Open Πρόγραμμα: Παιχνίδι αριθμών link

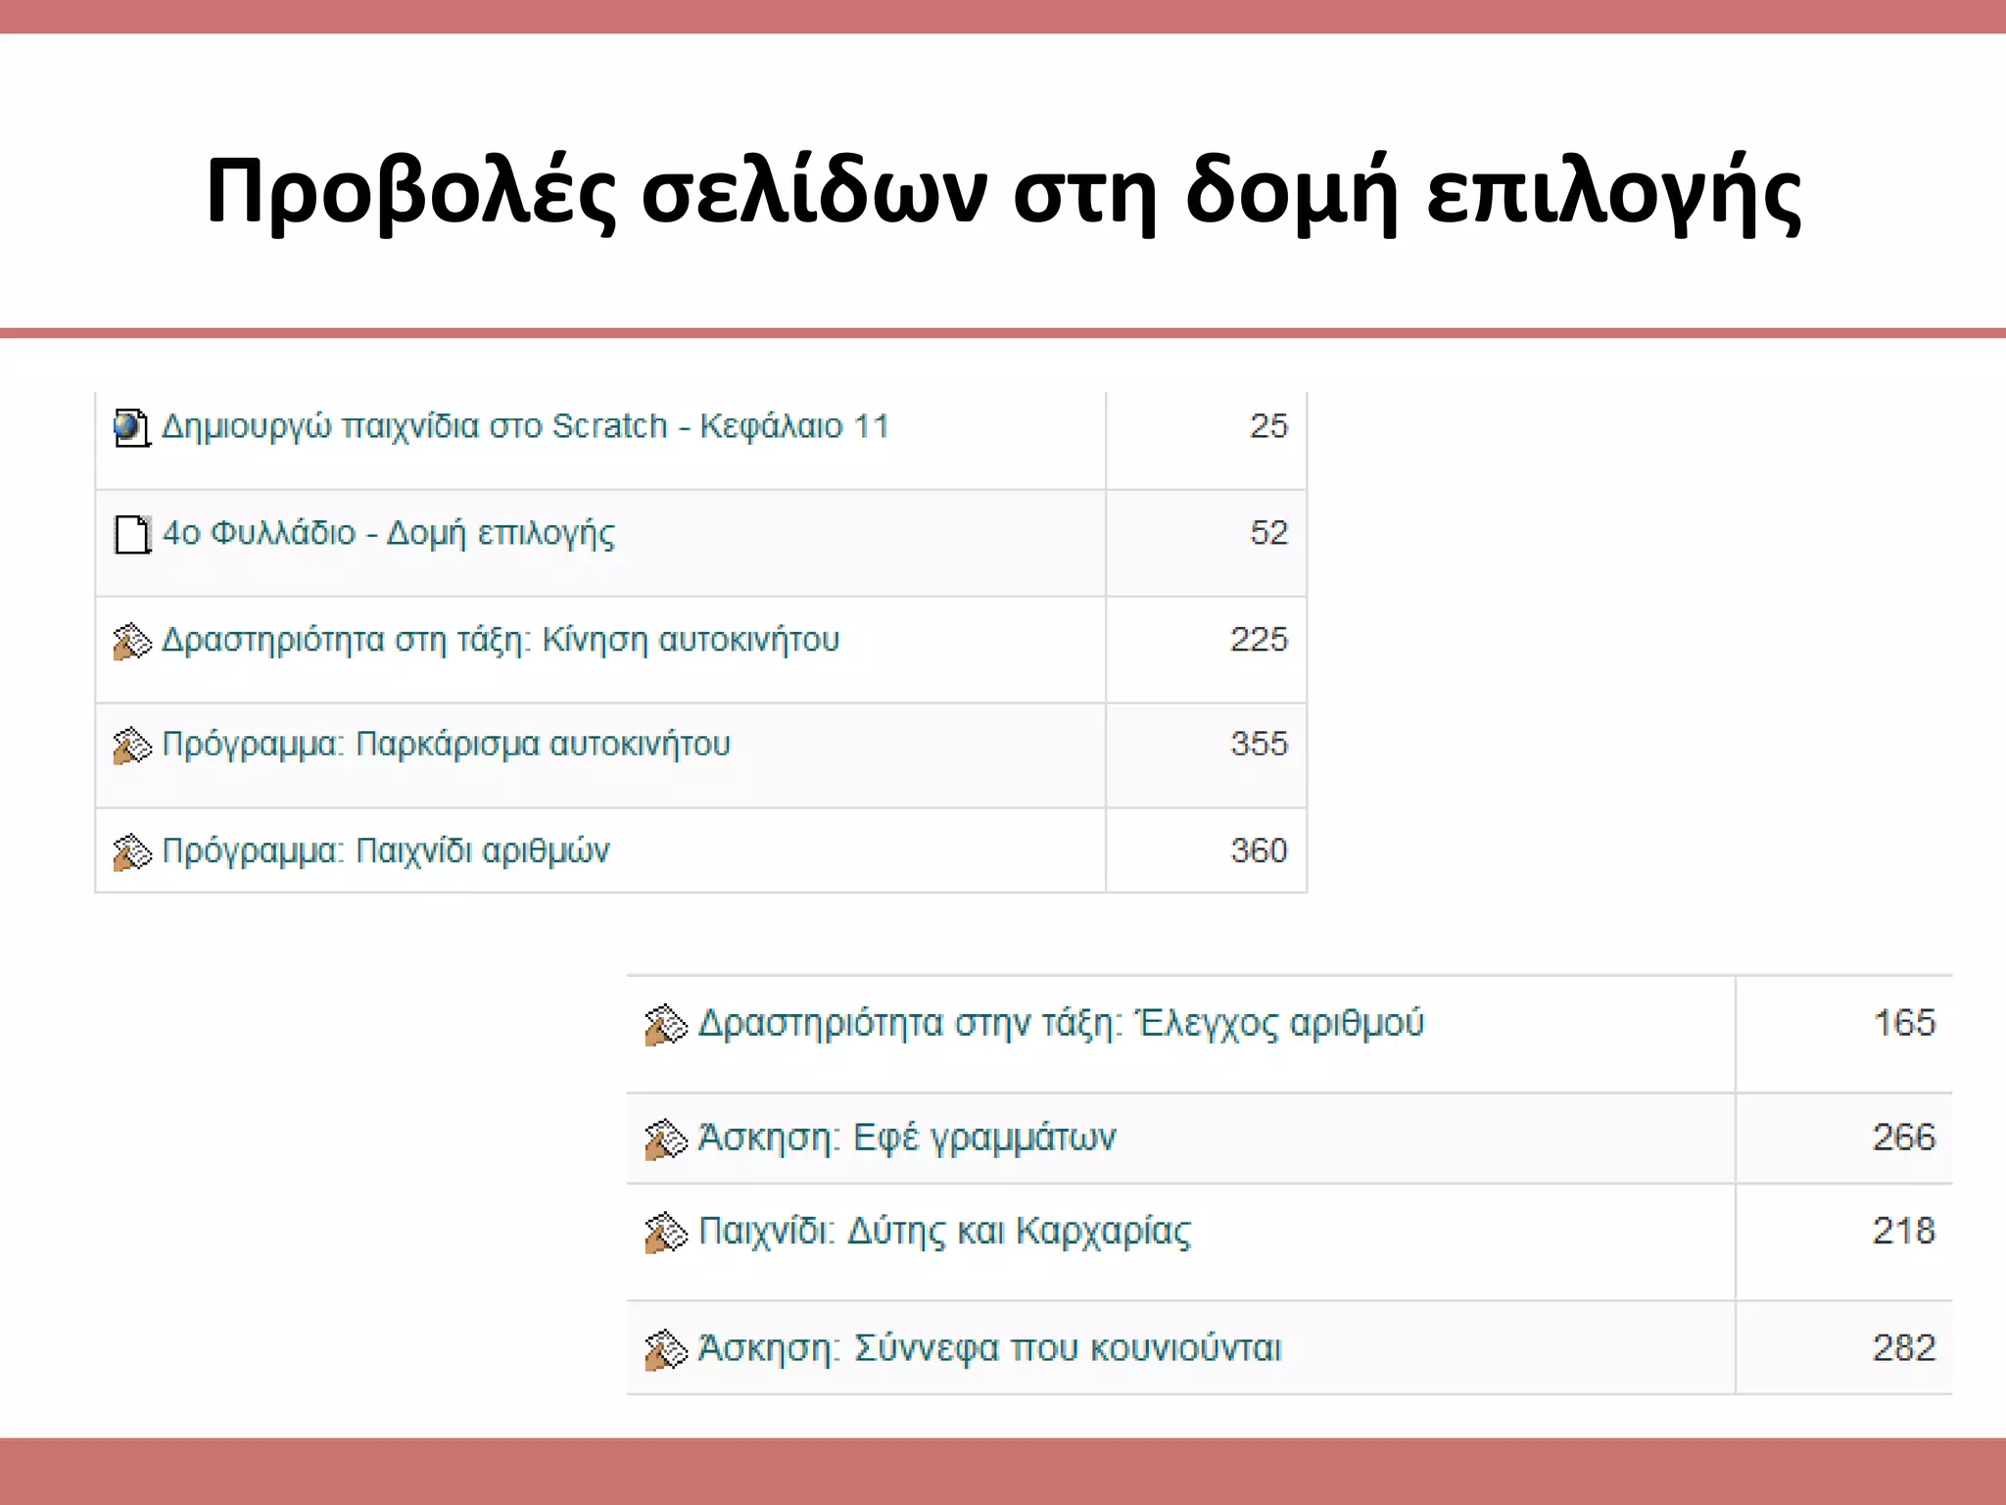[386, 850]
